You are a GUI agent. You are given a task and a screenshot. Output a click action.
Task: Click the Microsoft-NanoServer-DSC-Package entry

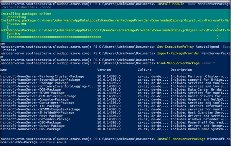pos(30,123)
